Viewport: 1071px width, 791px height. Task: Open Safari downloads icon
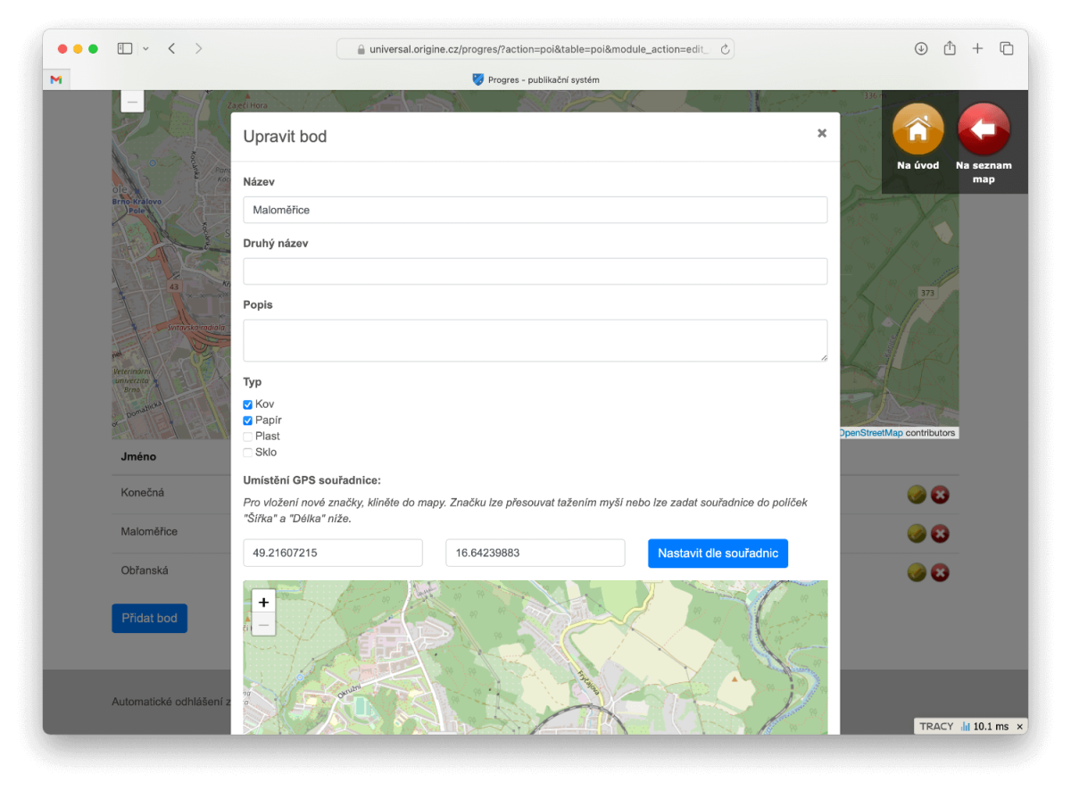921,48
